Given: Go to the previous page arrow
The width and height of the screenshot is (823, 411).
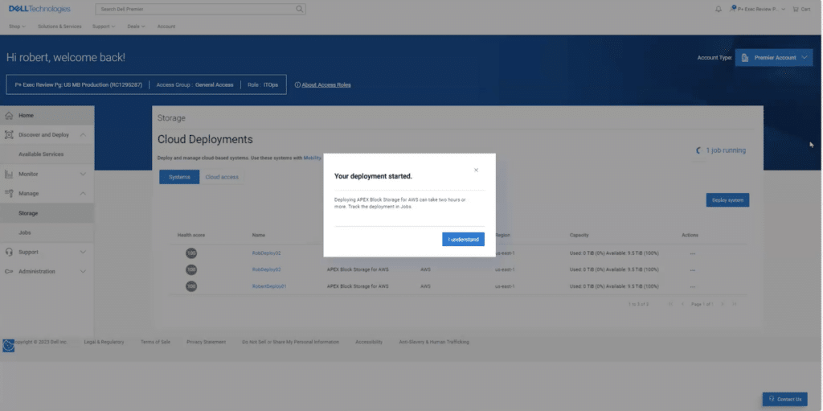Looking at the screenshot, I should click(682, 304).
